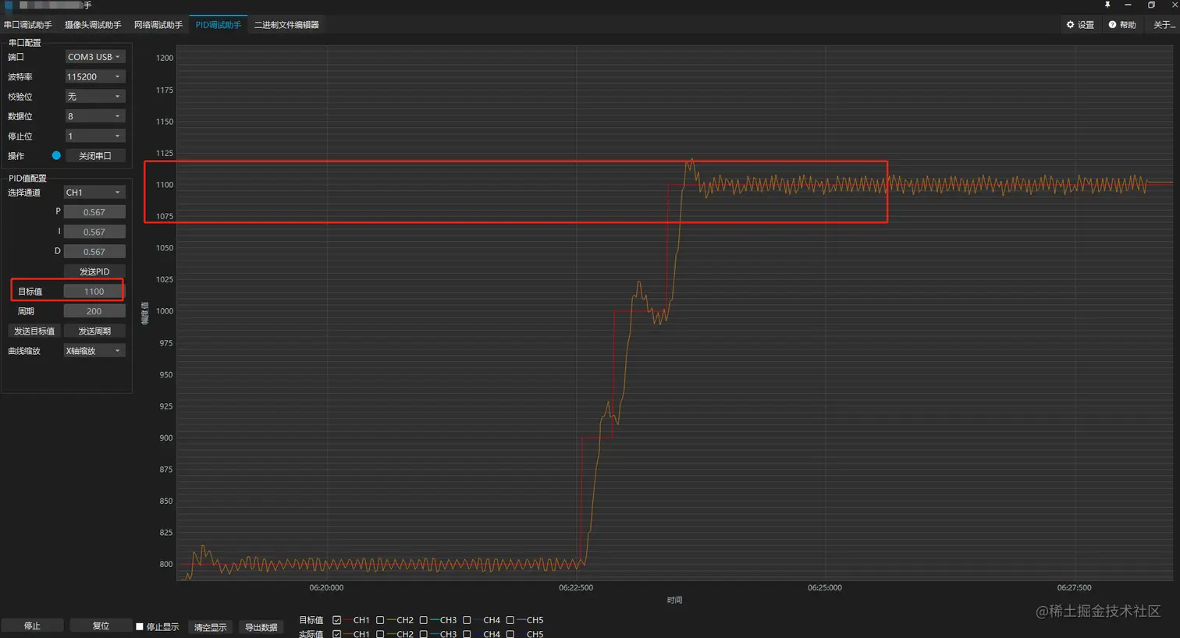Open the 选择通道 CH1 channel dropdown

(94, 192)
